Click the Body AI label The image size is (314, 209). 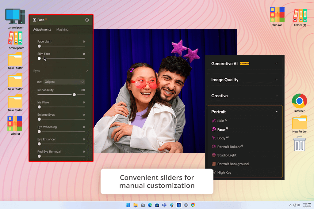223,138
